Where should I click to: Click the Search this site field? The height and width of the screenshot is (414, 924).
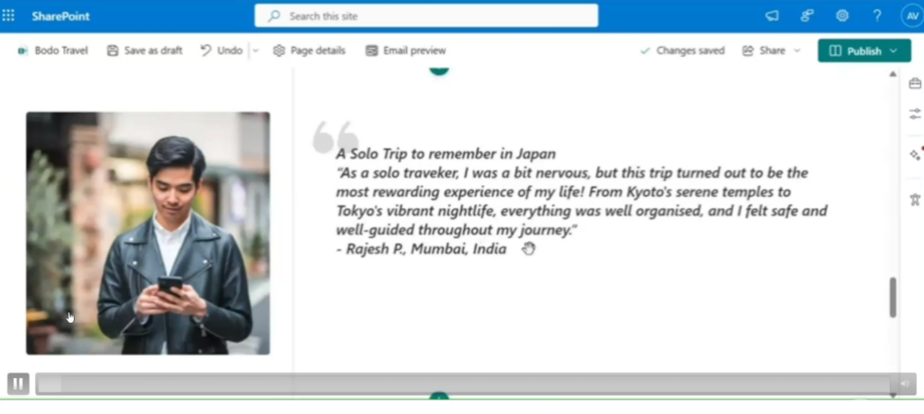[426, 16]
